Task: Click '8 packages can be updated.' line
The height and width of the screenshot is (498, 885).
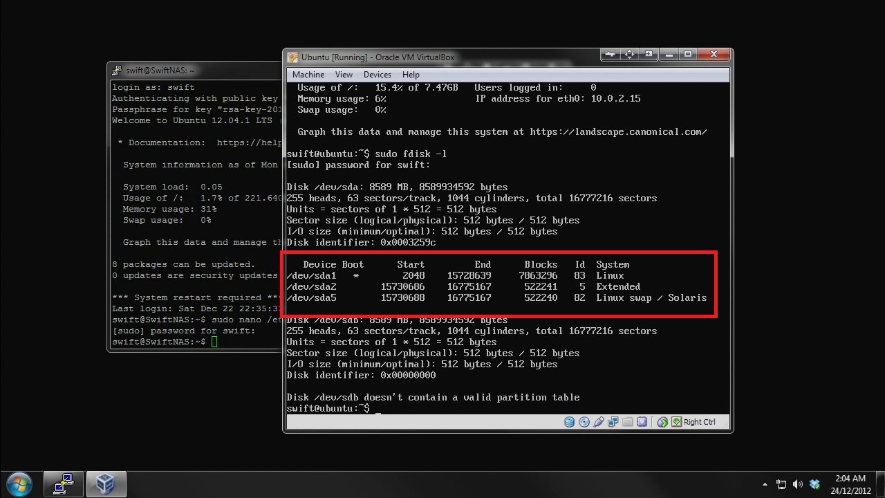Action: [184, 264]
